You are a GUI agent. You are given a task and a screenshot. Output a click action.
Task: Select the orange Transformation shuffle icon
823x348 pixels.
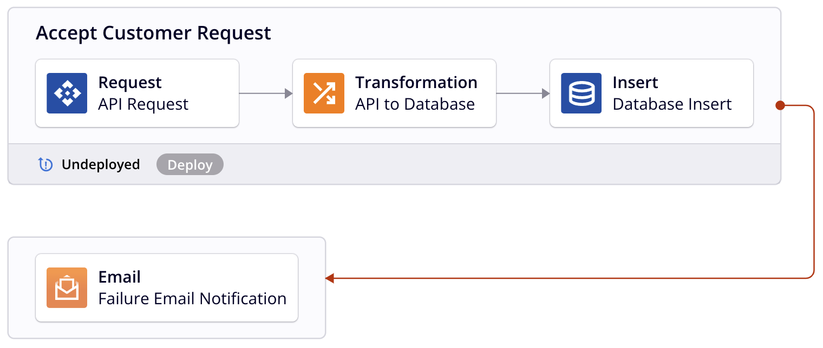click(x=324, y=93)
